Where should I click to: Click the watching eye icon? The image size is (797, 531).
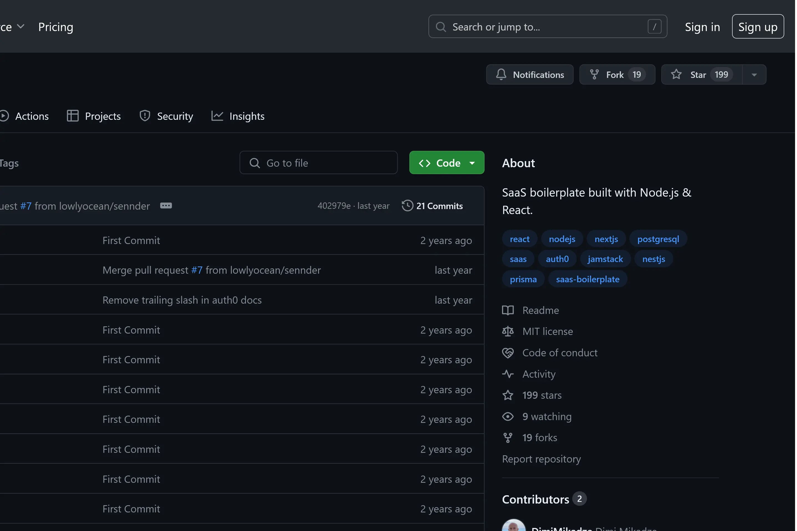tap(507, 416)
